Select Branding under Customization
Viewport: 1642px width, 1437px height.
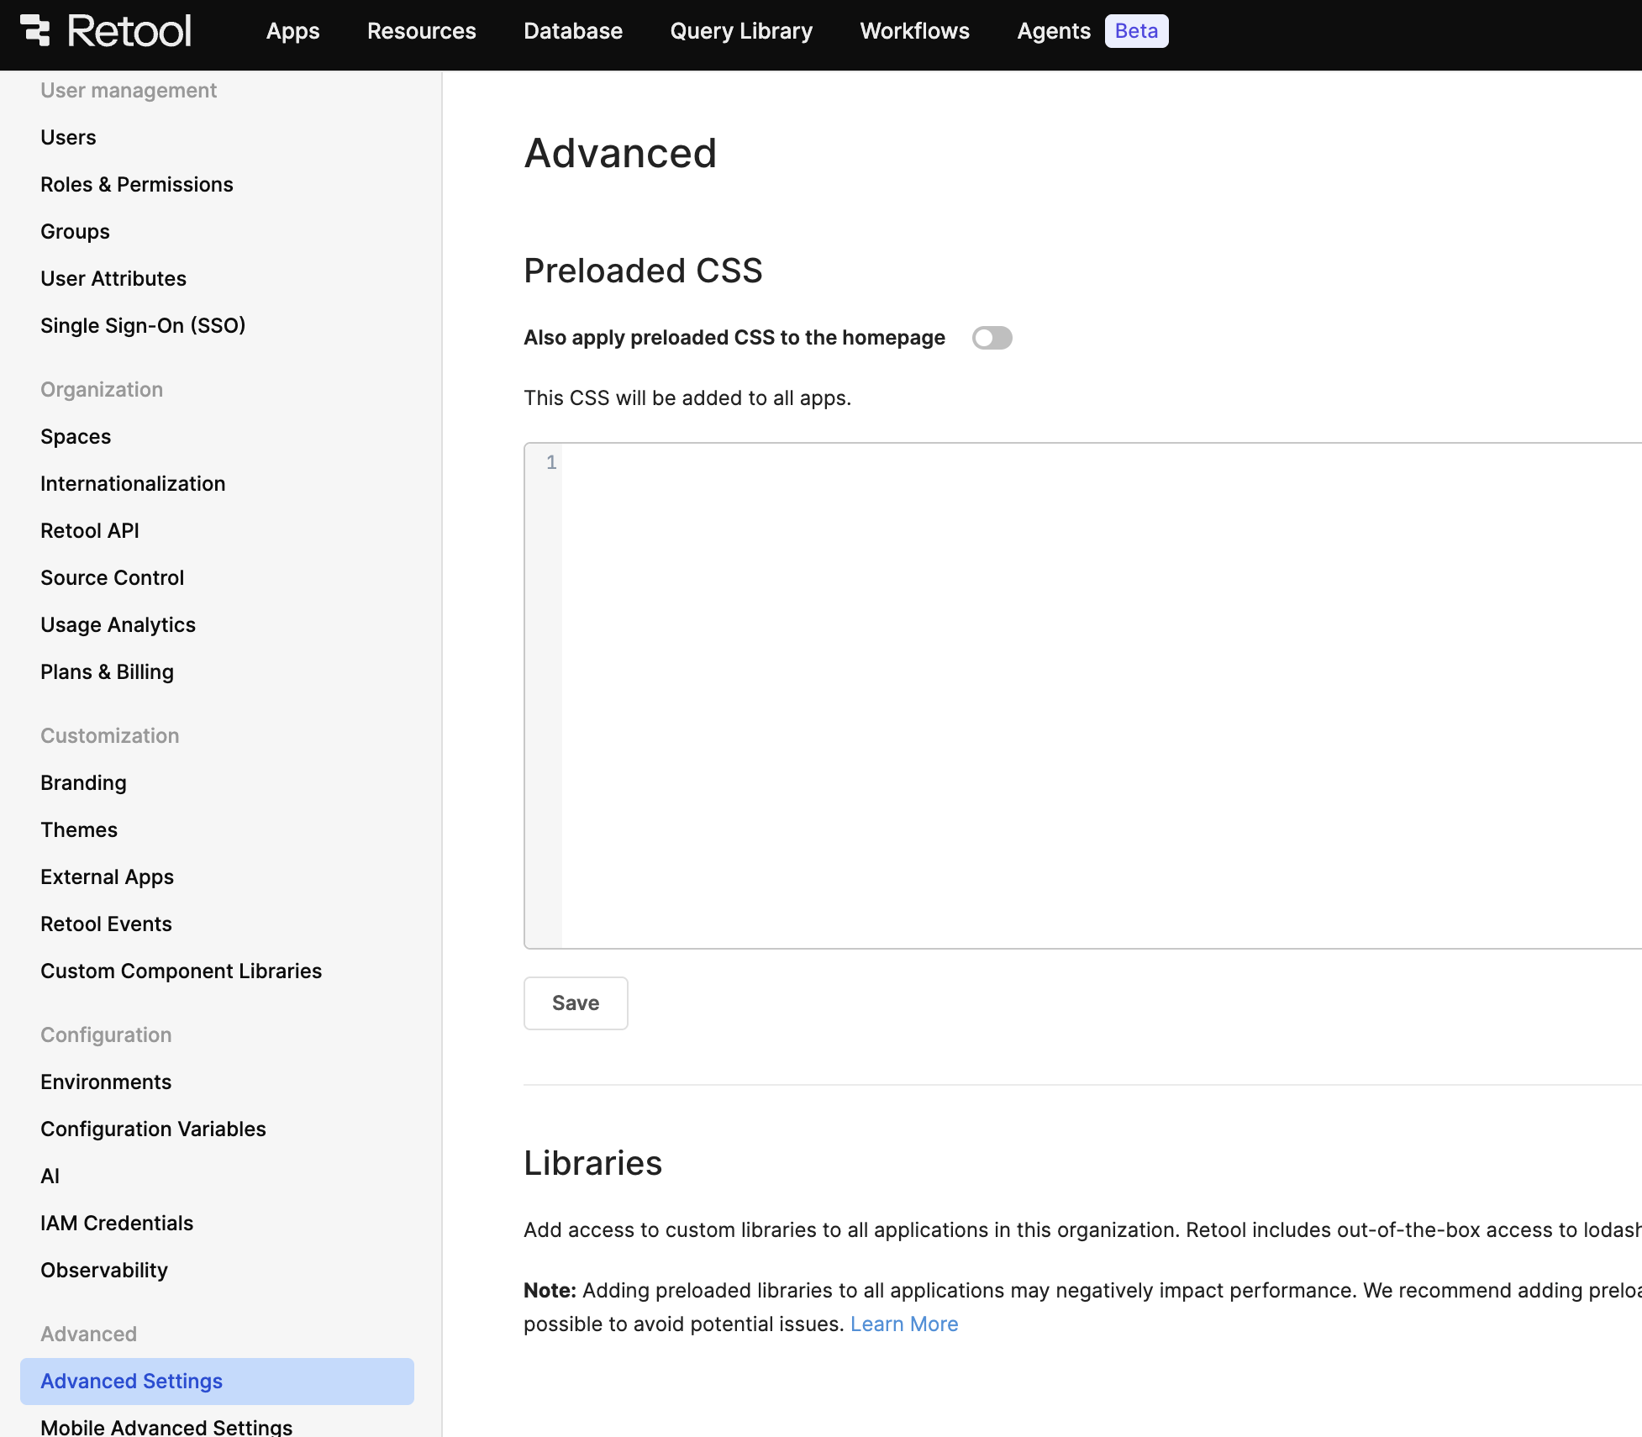pos(83,782)
